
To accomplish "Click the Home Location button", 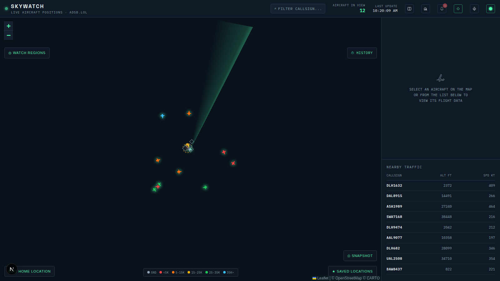I will [x=29, y=271].
